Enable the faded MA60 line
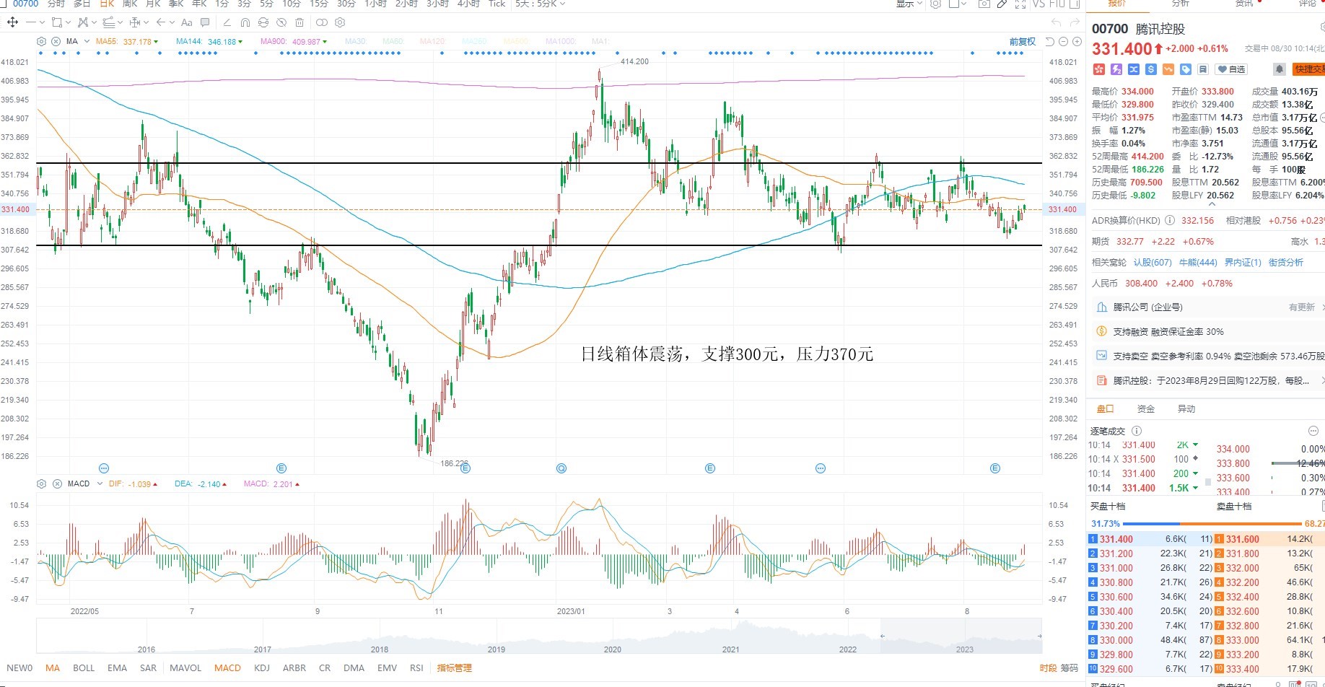The width and height of the screenshot is (1325, 687). click(393, 42)
